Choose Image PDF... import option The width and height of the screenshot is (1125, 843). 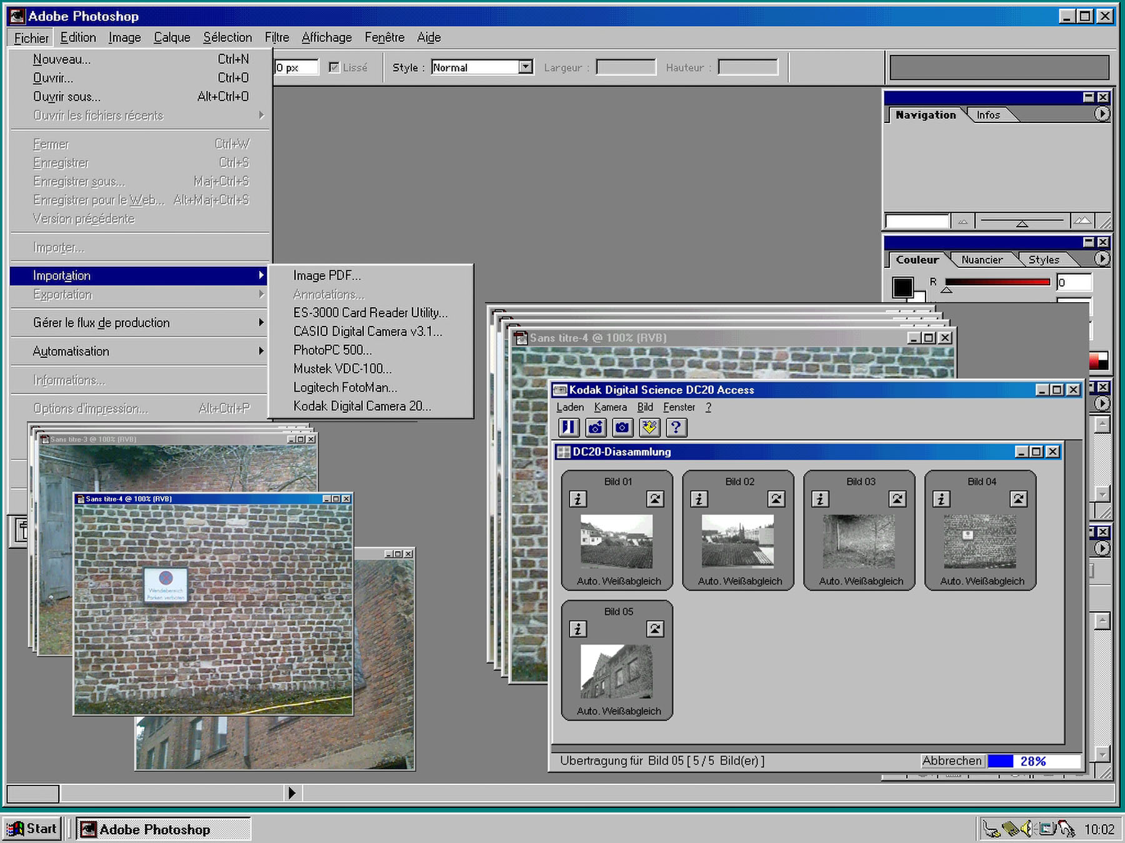coord(371,275)
